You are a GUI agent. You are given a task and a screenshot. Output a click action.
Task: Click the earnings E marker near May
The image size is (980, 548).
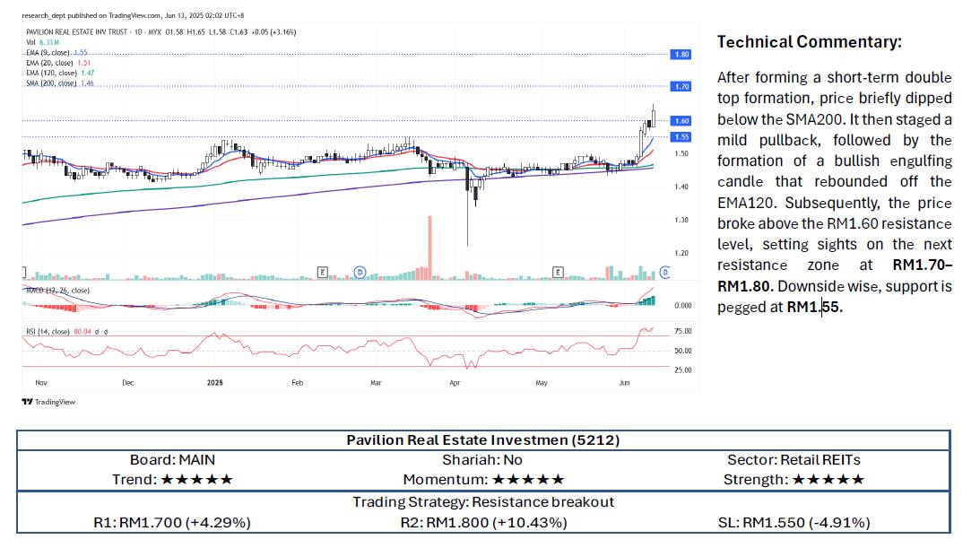tap(558, 273)
